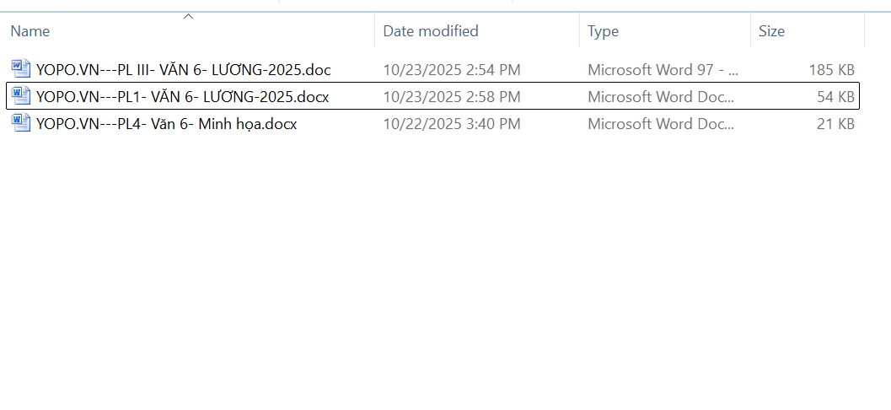This screenshot has width=891, height=410.
Task: Click the 2:54 PM modified date entry
Action: click(451, 69)
